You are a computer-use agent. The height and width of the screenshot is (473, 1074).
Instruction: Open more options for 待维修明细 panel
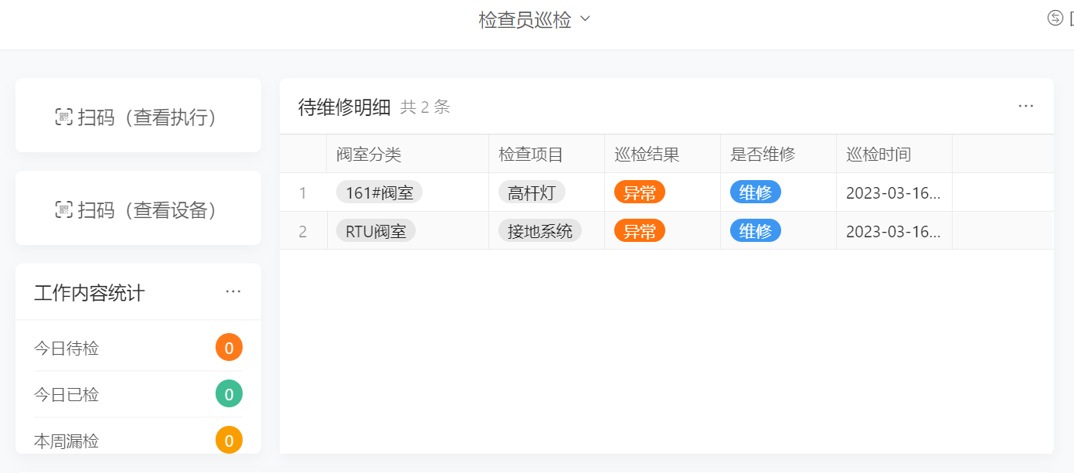pos(1025,107)
